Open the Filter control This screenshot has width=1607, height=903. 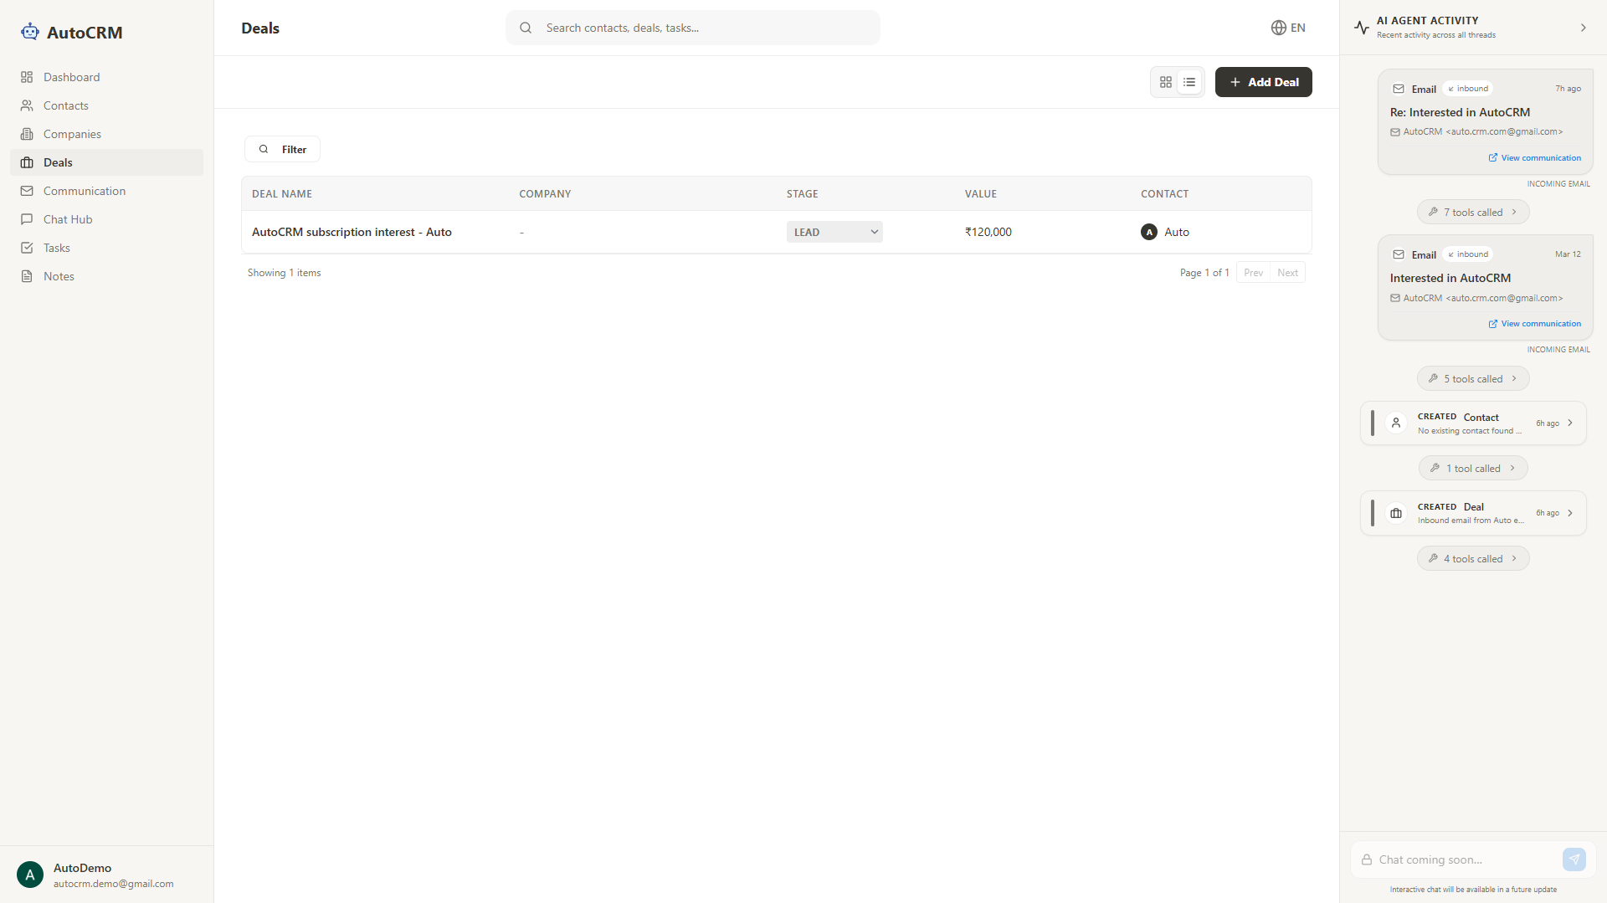click(282, 149)
